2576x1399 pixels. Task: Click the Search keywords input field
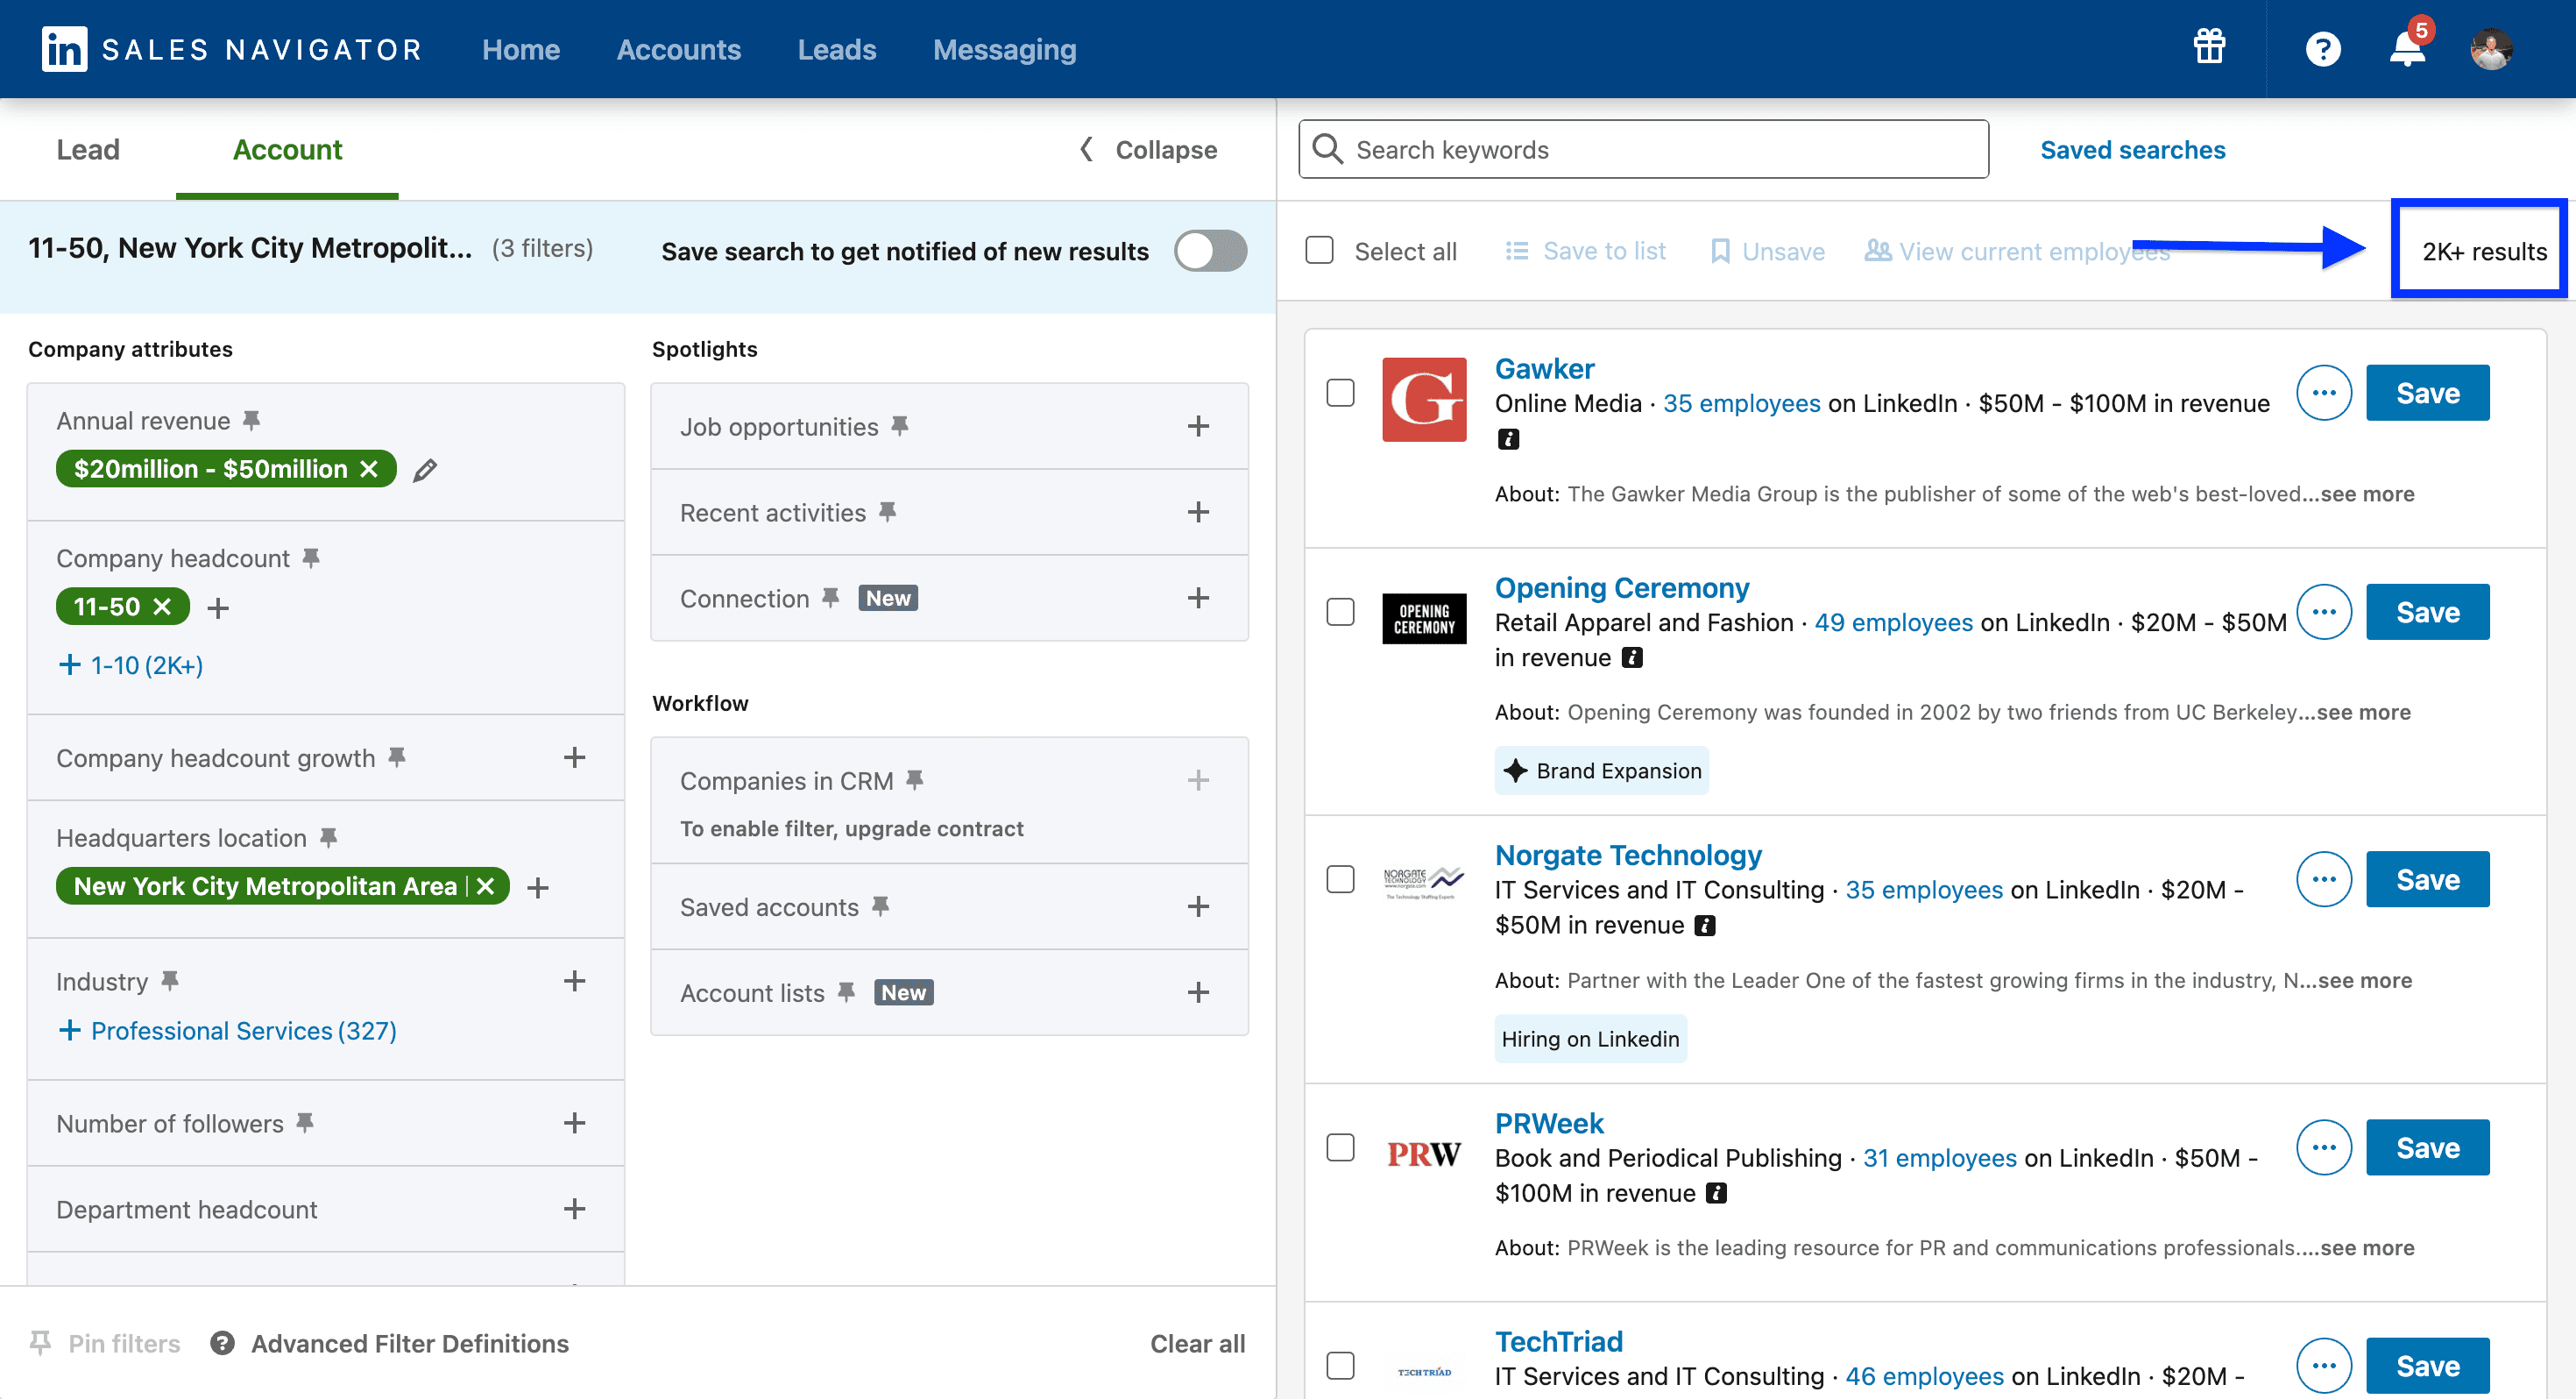(1644, 150)
